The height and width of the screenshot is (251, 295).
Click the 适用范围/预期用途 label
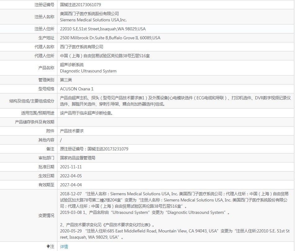pyautogui.click(x=38, y=113)
